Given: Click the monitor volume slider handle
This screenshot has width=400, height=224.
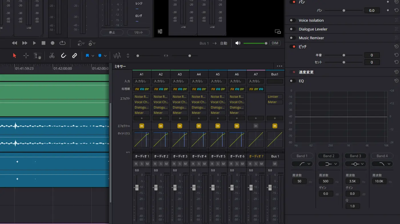Looking at the screenshot, I should (266, 43).
